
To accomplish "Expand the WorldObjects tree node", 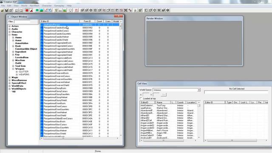I will pos(9,89).
